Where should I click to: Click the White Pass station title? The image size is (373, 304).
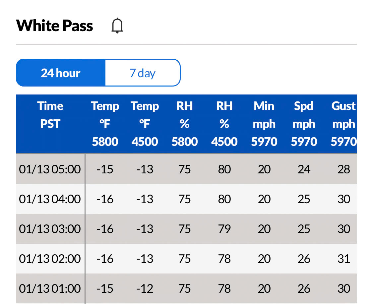54,26
